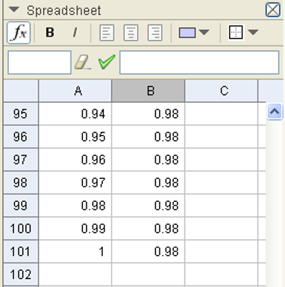285x287 pixels.
Task: Select empty cell A102
Action: tap(75, 274)
